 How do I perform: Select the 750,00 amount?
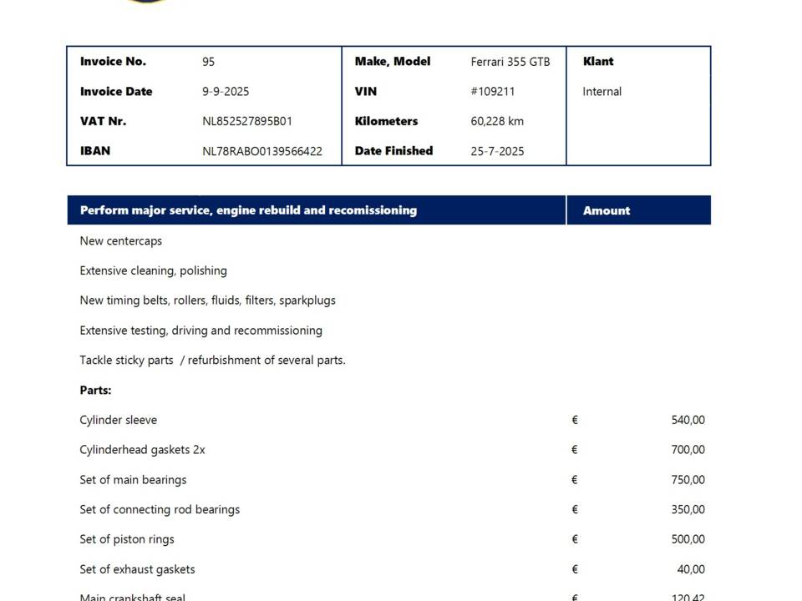pos(688,480)
